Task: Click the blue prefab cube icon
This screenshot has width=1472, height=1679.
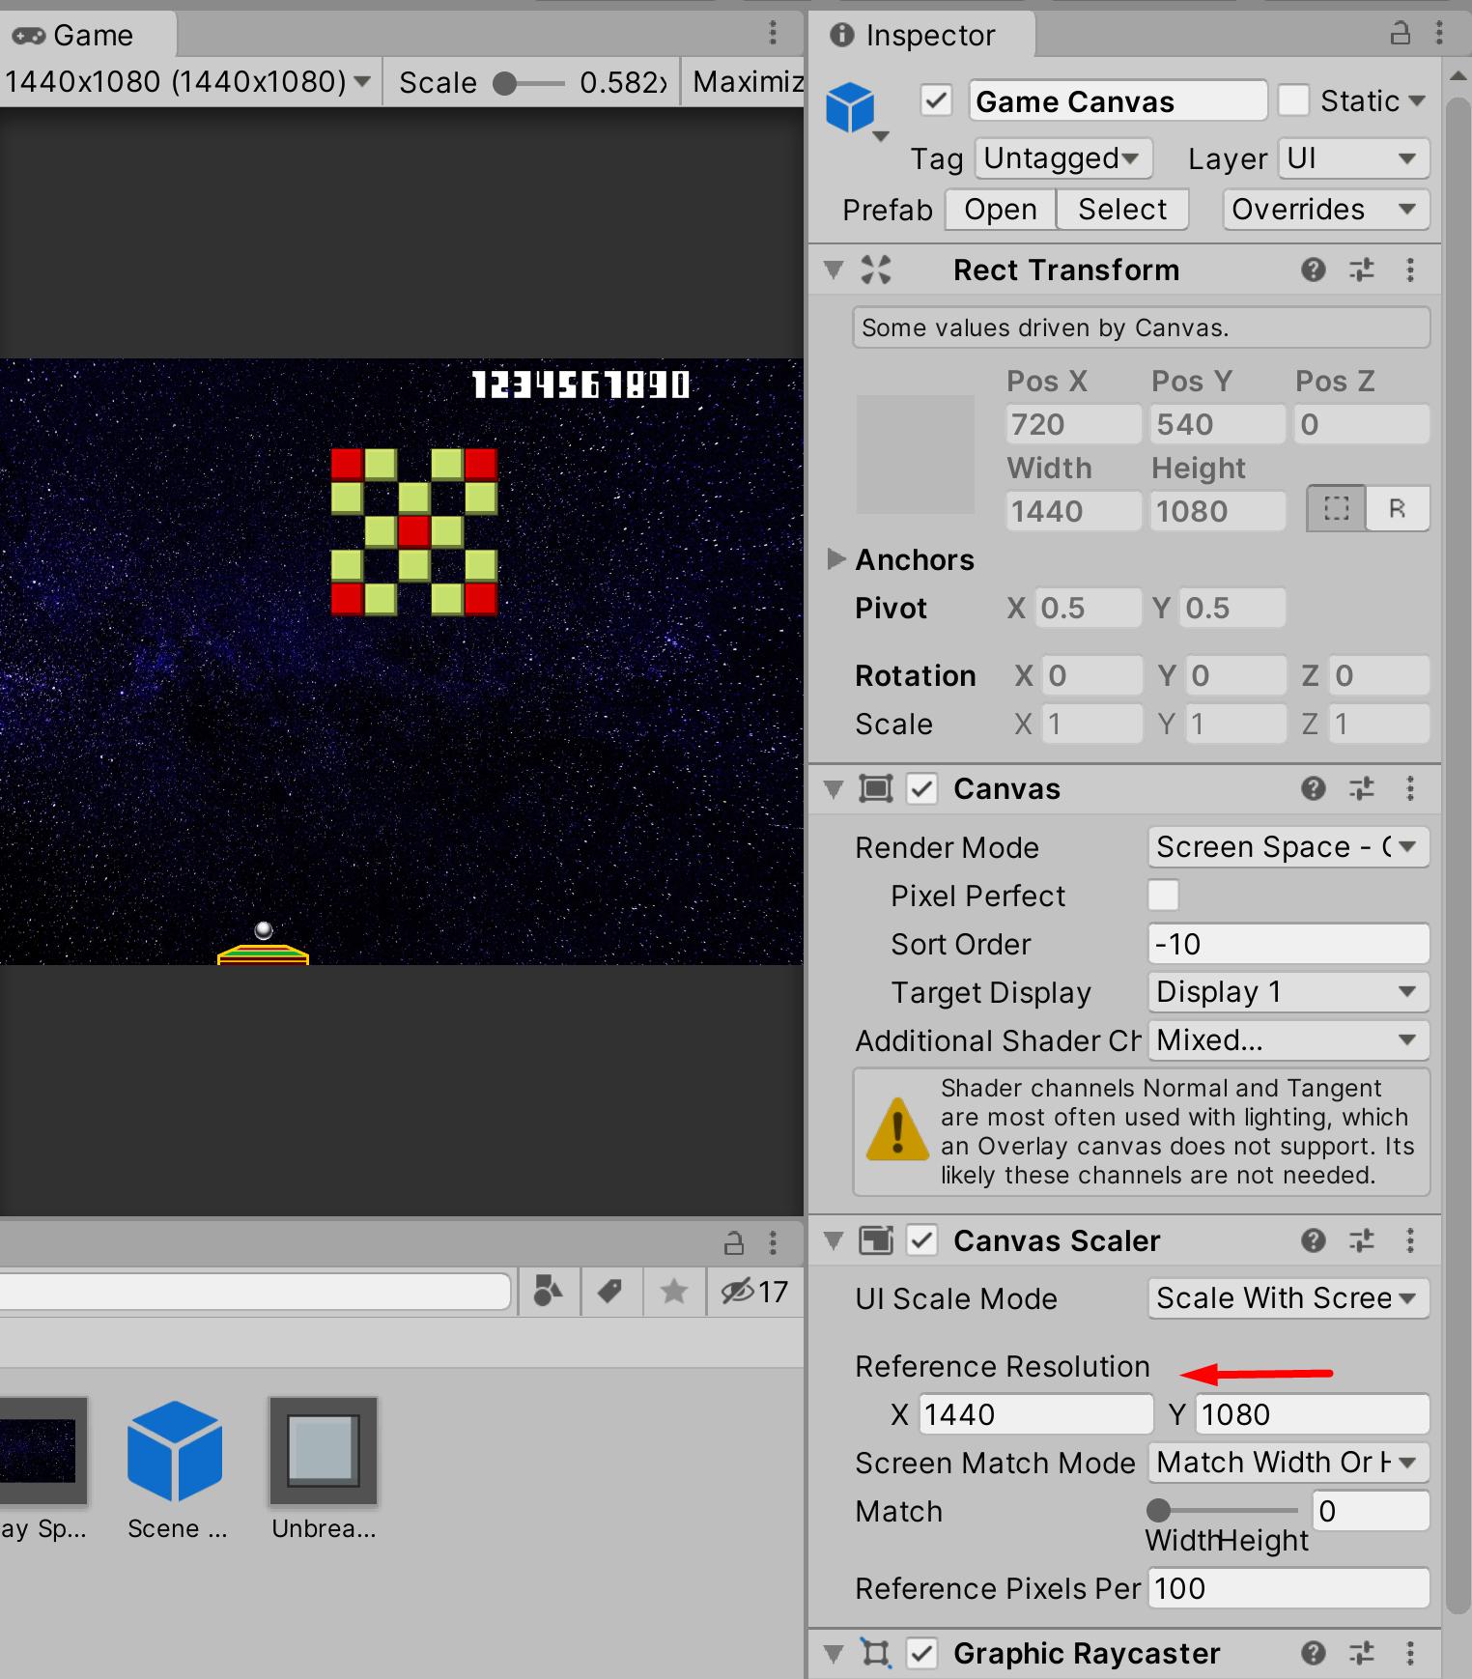Action: point(850,107)
